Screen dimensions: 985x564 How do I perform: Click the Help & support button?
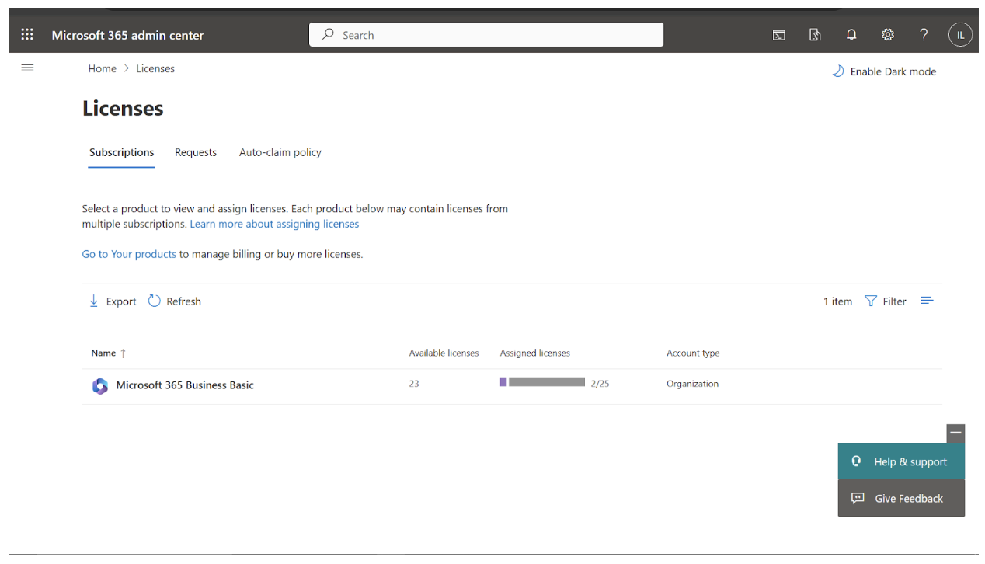point(901,461)
